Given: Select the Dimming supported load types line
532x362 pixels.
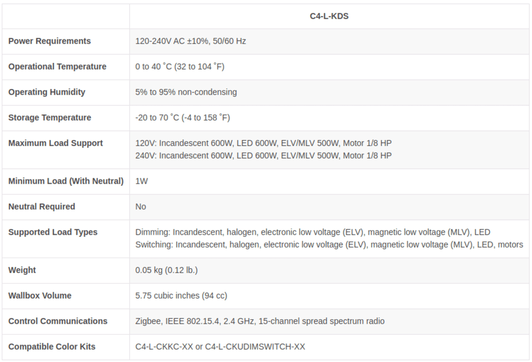Looking at the screenshot, I should click(x=313, y=232).
